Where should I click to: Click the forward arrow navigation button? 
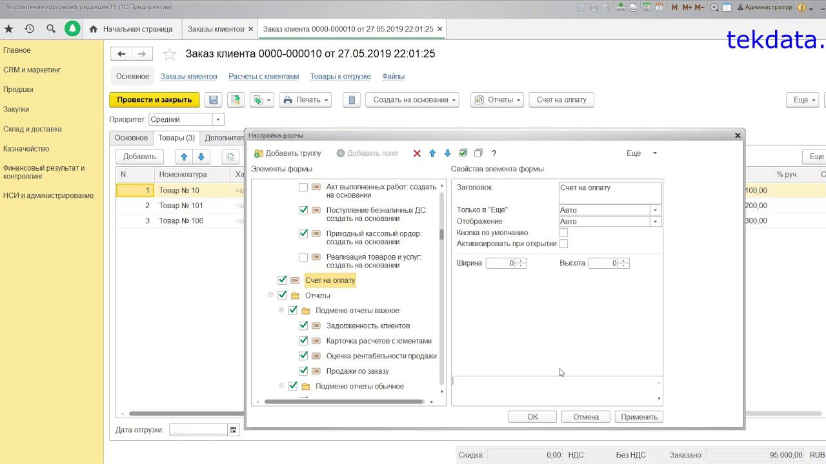(x=143, y=54)
